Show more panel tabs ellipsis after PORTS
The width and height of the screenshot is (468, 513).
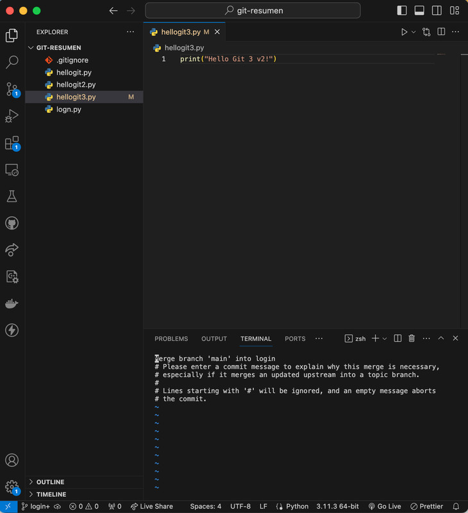click(x=319, y=339)
